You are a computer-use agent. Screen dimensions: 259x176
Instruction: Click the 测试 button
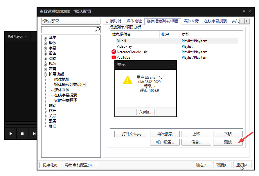point(228,142)
